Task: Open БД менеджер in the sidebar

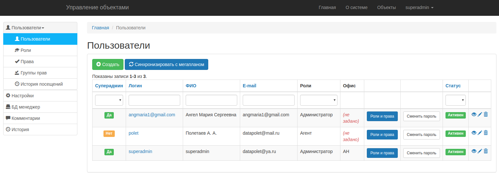Action: [x=25, y=107]
